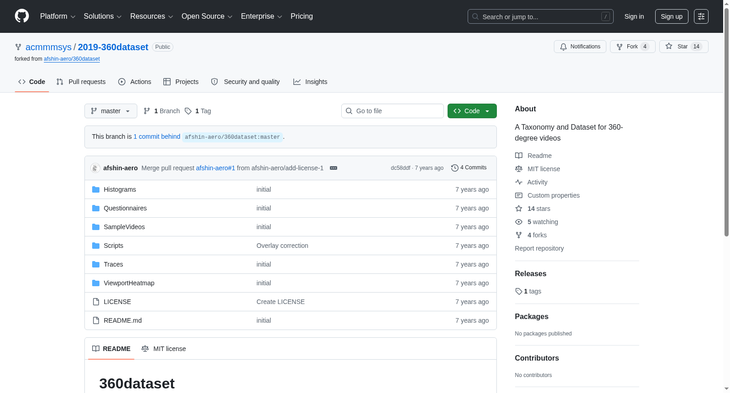The image size is (730, 393).
Task: Open the acmmmsys organization link
Action: pyautogui.click(x=48, y=47)
